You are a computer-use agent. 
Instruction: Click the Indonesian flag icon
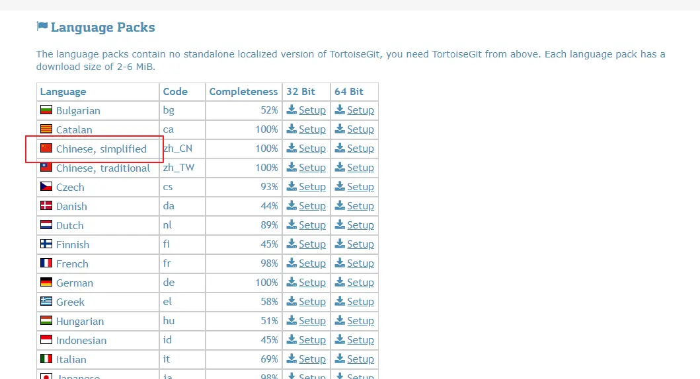click(x=46, y=340)
